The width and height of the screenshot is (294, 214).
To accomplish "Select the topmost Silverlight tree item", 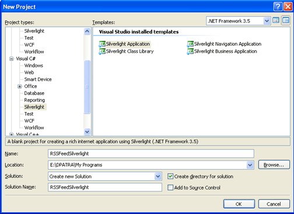I will (34, 31).
